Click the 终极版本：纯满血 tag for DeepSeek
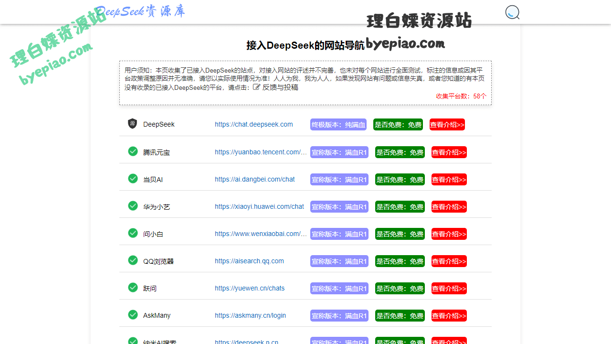Image resolution: width=611 pixels, height=344 pixels. tap(338, 125)
